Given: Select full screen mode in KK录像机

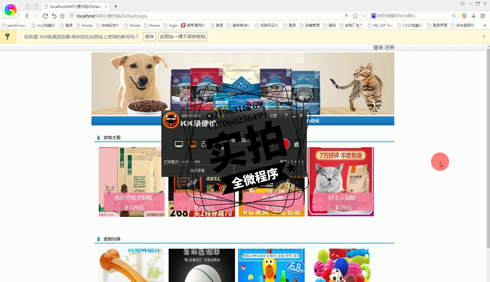Looking at the screenshot, I should (x=179, y=144).
